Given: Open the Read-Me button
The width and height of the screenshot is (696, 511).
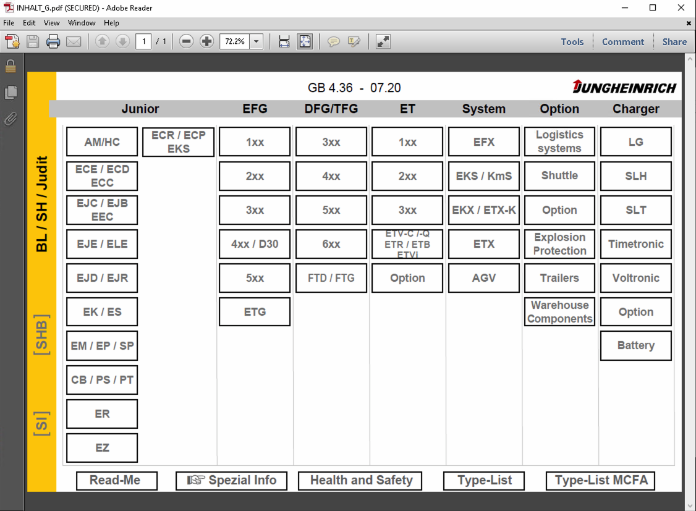Looking at the screenshot, I should click(x=117, y=481).
